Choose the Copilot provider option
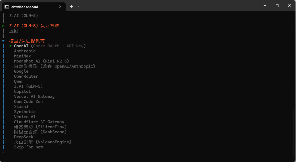Image resolution: width=296 pixels, height=162 pixels. click(22, 92)
